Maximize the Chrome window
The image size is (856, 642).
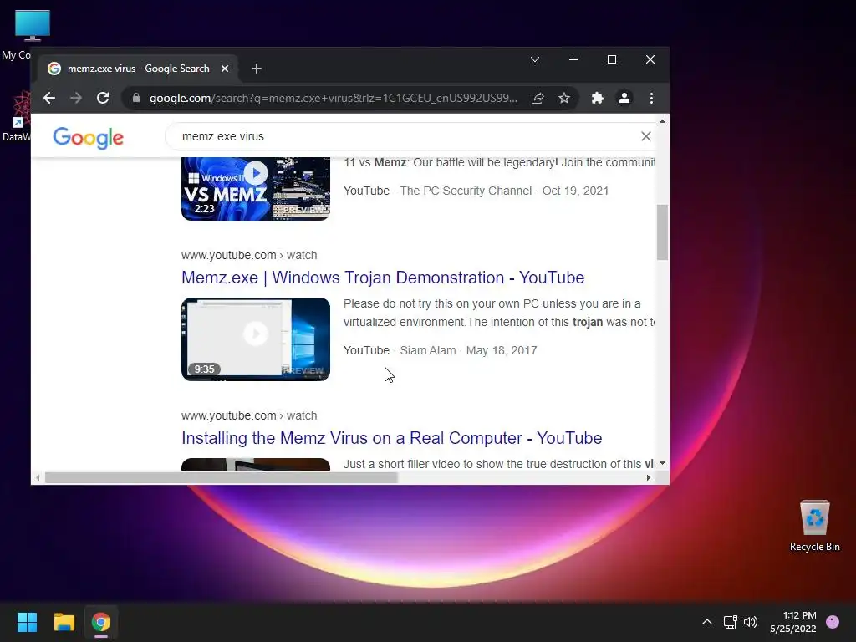click(612, 59)
